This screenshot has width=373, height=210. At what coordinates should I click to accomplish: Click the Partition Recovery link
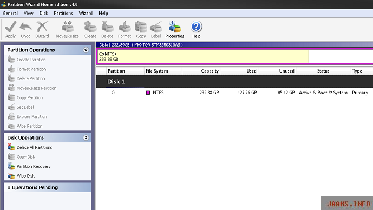coord(34,166)
